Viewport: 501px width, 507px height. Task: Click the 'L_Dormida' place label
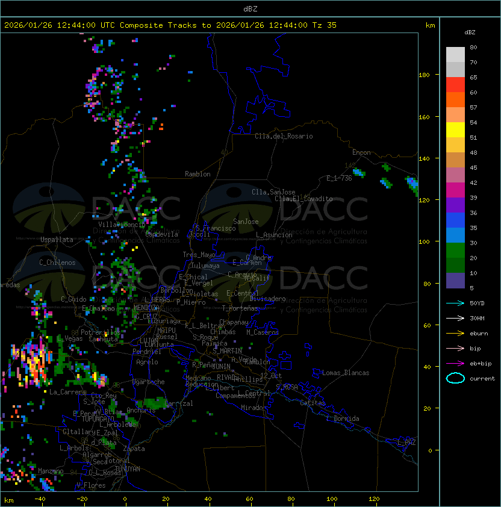tap(343, 418)
